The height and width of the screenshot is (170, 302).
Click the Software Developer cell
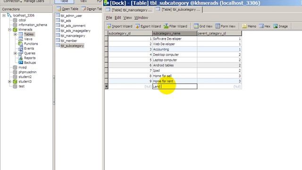coord(175,39)
